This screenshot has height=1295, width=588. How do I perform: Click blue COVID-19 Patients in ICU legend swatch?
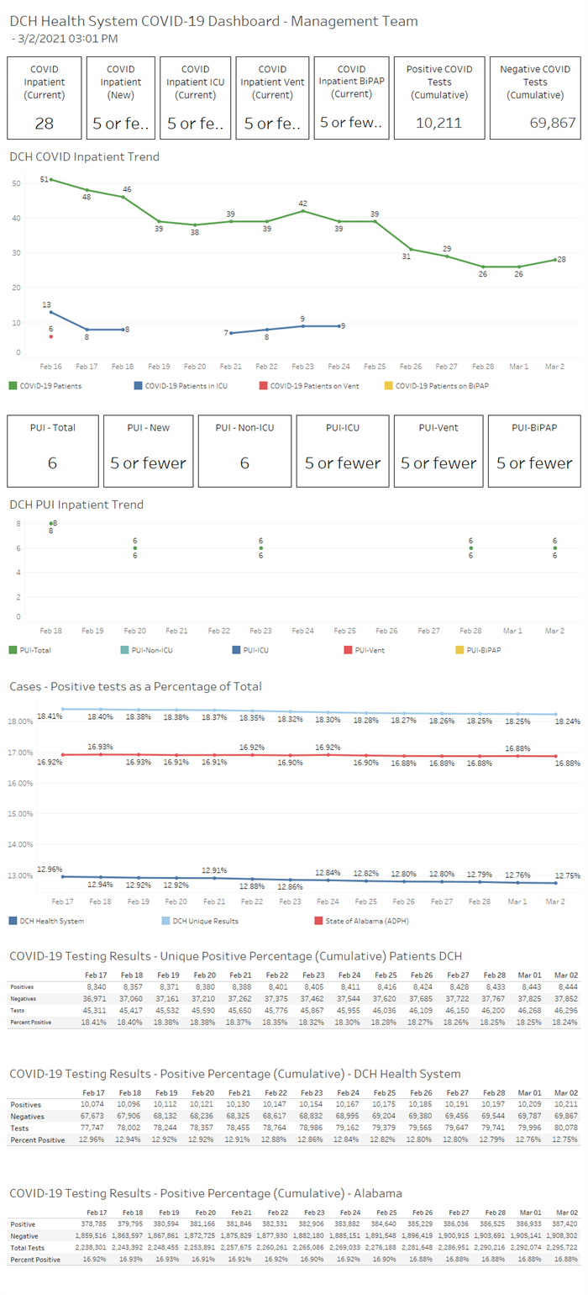coord(139,386)
